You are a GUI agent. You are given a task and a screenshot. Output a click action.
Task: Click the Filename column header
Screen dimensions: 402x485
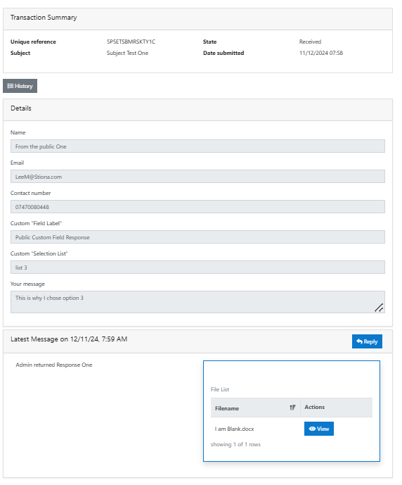click(255, 408)
